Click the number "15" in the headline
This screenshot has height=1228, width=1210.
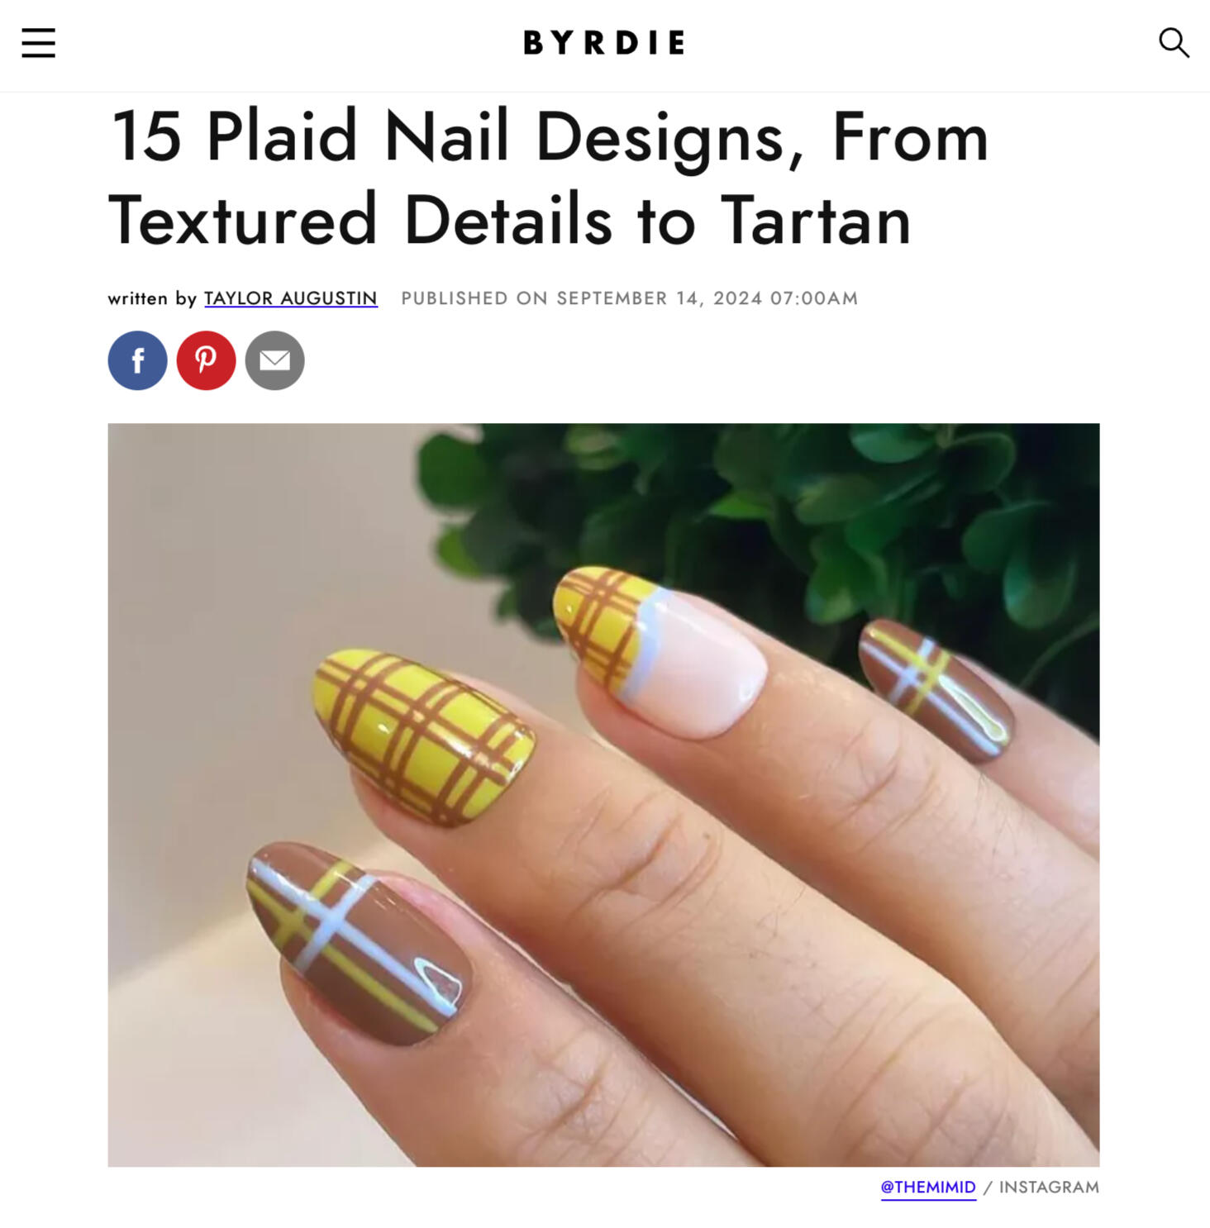pyautogui.click(x=146, y=136)
